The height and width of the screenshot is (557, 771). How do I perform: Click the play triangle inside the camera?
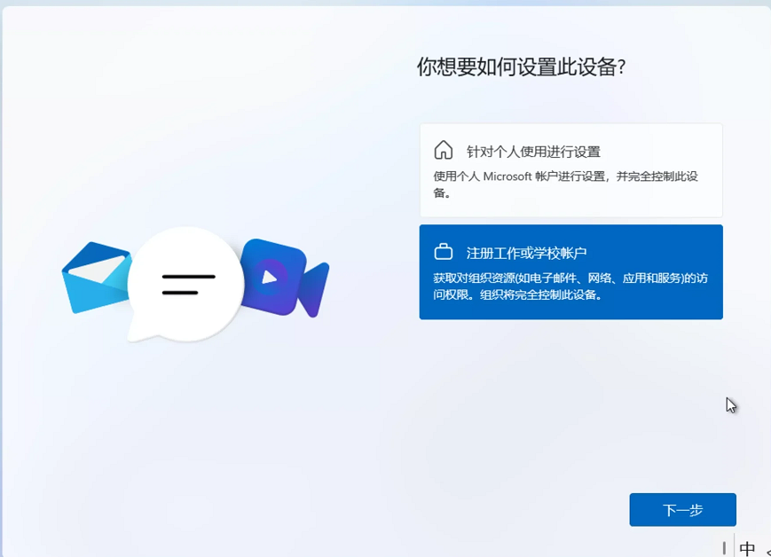tap(270, 277)
